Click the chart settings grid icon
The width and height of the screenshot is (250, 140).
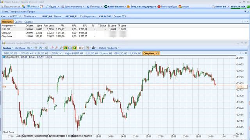[88, 48]
